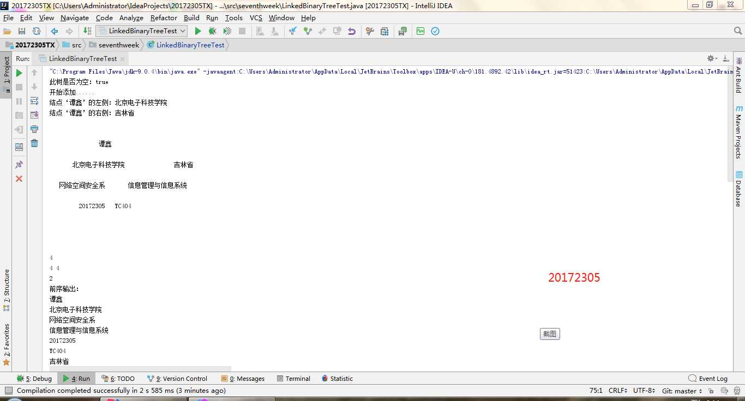This screenshot has width=745, height=401.
Task: Change CRLF line separator
Action: 617,391
